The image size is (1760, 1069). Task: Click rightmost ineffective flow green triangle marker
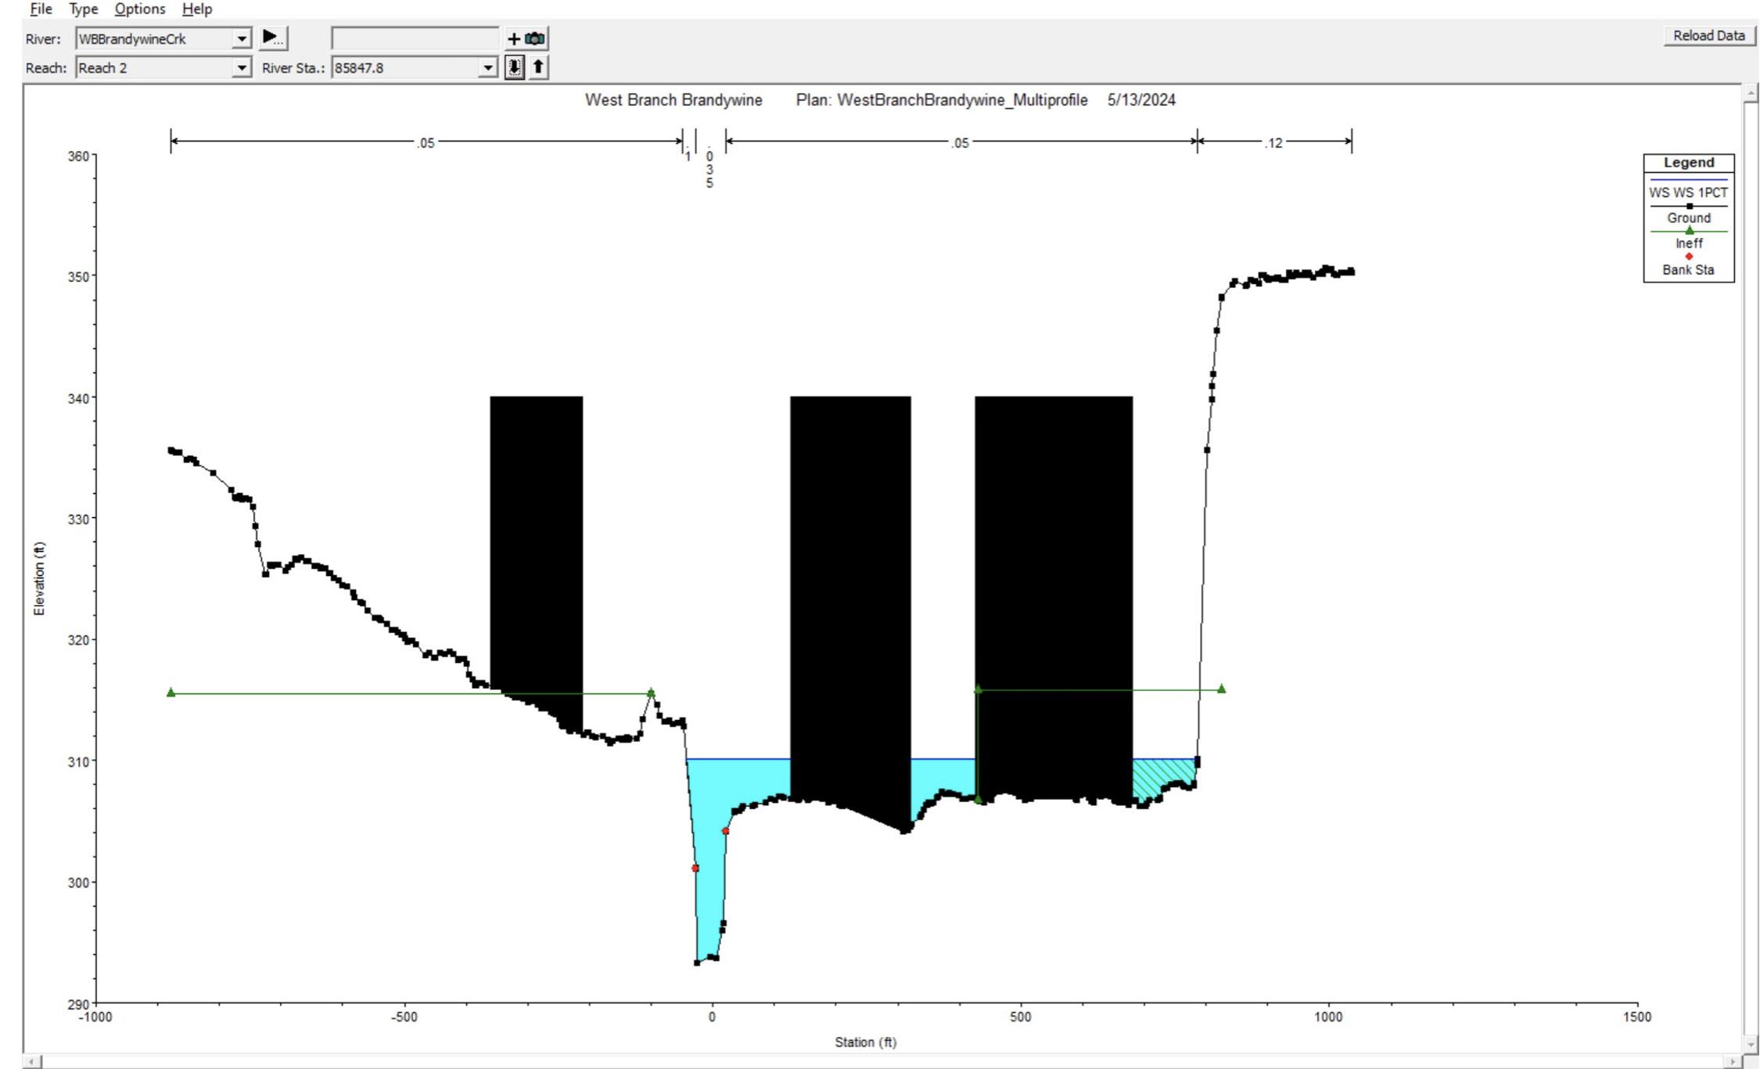tap(1221, 689)
